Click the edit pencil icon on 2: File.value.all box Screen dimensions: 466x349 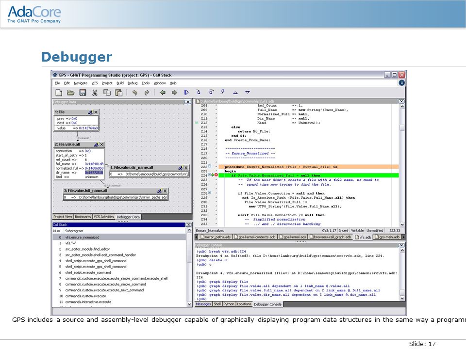pos(96,144)
